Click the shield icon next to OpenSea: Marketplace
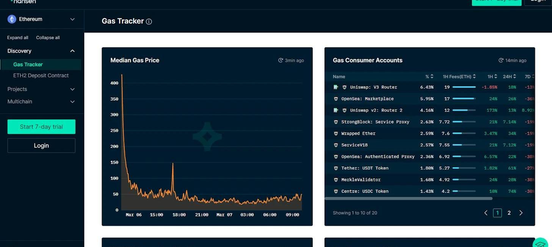This screenshot has height=247, width=552. (336, 99)
